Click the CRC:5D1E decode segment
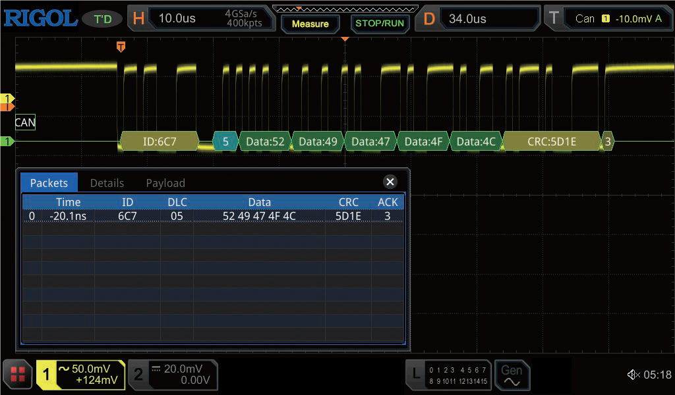The height and width of the screenshot is (395, 675). coord(551,142)
